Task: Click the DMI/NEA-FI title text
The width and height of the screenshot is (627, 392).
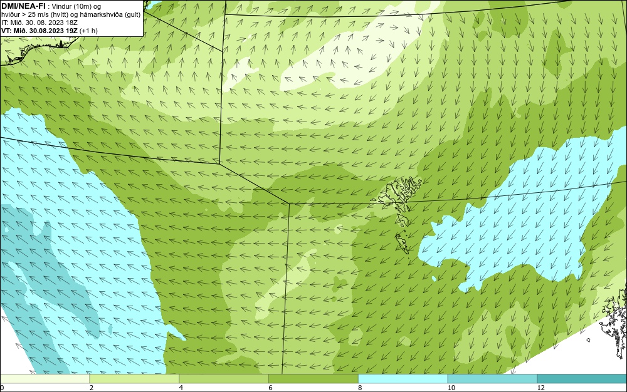Action: [x=23, y=6]
